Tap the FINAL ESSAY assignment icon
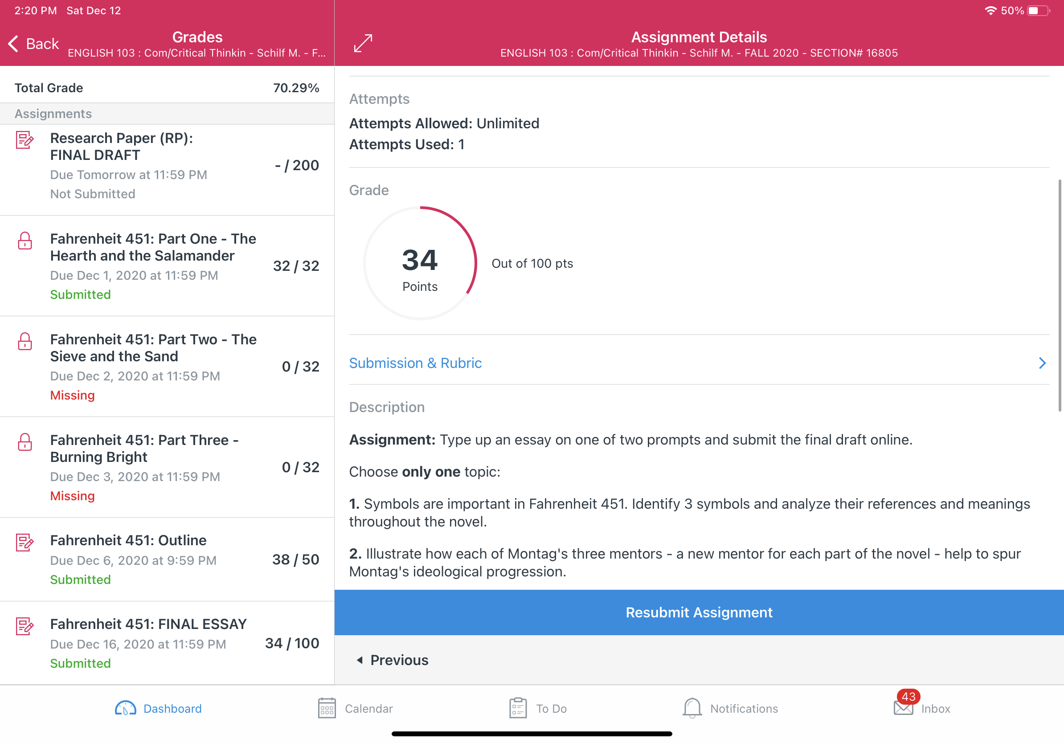This screenshot has height=743, width=1064. [x=25, y=626]
